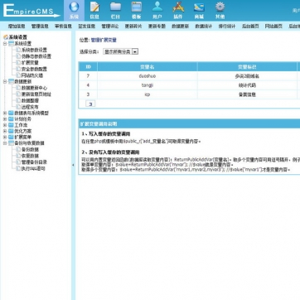Go to 网站首页 in shortcut bar
This screenshot has width=300, height=300.
[273, 27]
